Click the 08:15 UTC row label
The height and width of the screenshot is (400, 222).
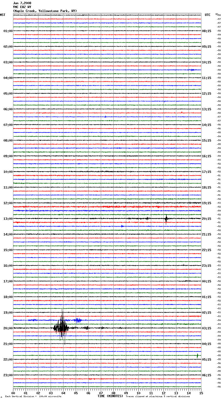(x=207, y=31)
